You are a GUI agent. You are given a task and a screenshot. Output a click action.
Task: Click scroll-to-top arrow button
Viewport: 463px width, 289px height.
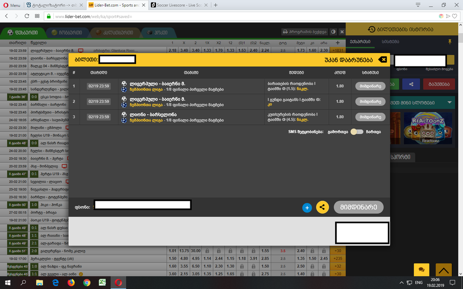(444, 270)
